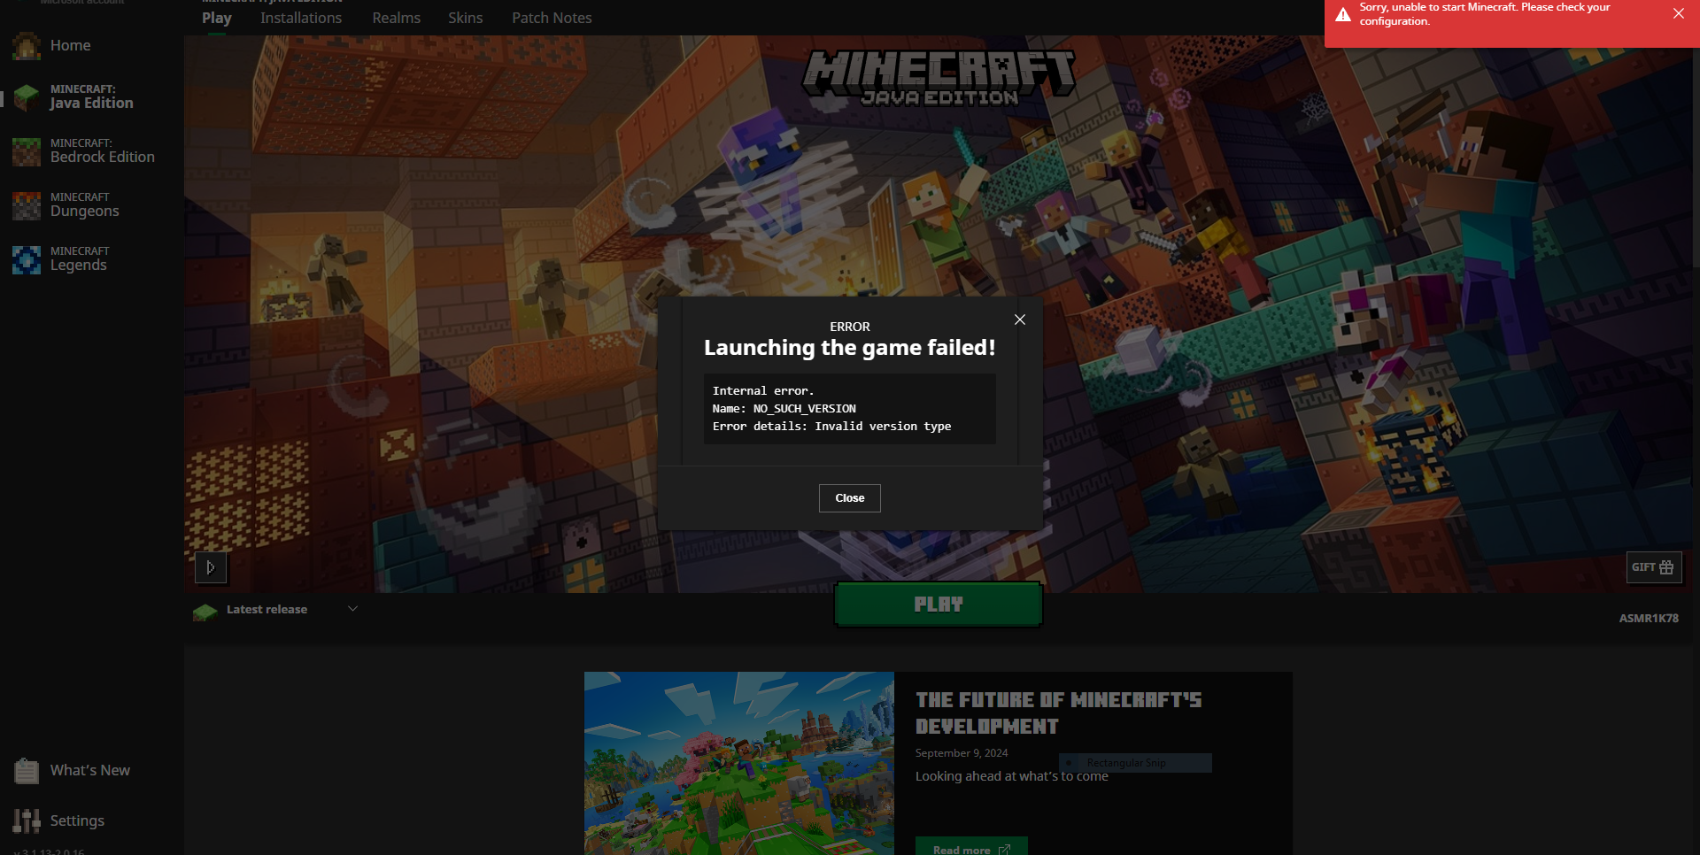Click the warning triangle in red banner
The image size is (1700, 855).
pyautogui.click(x=1343, y=14)
